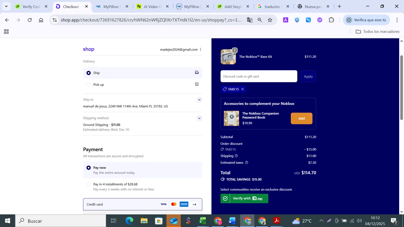Viewport: 404px width, 227px height.
Task: Open site information icon in address bar
Action: pos(55,20)
